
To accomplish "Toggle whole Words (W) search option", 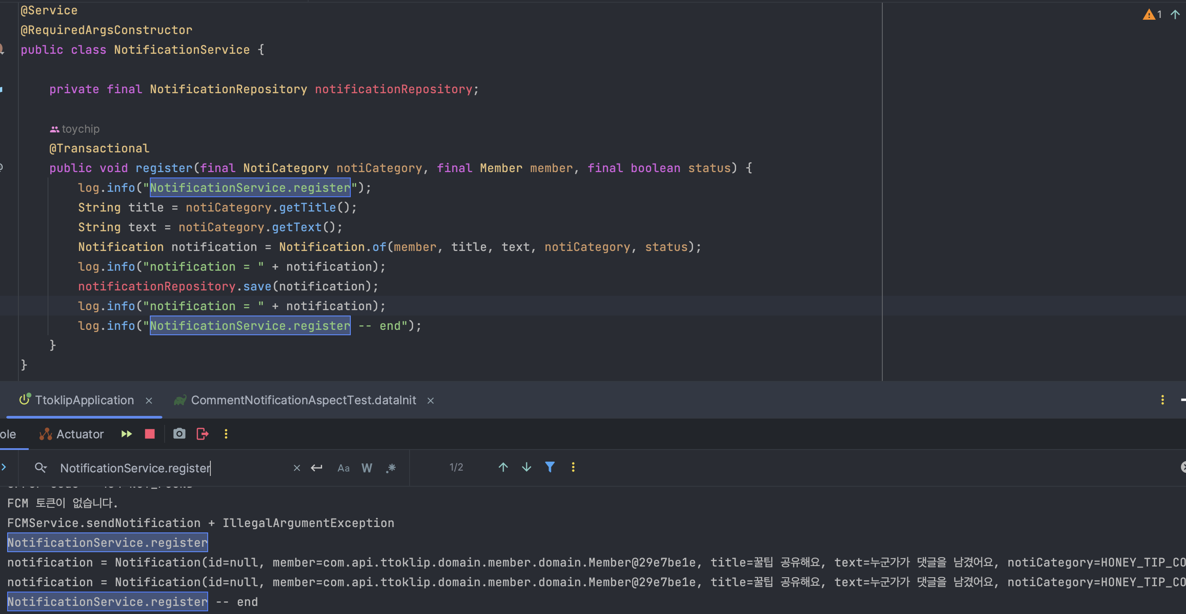I will click(x=366, y=468).
